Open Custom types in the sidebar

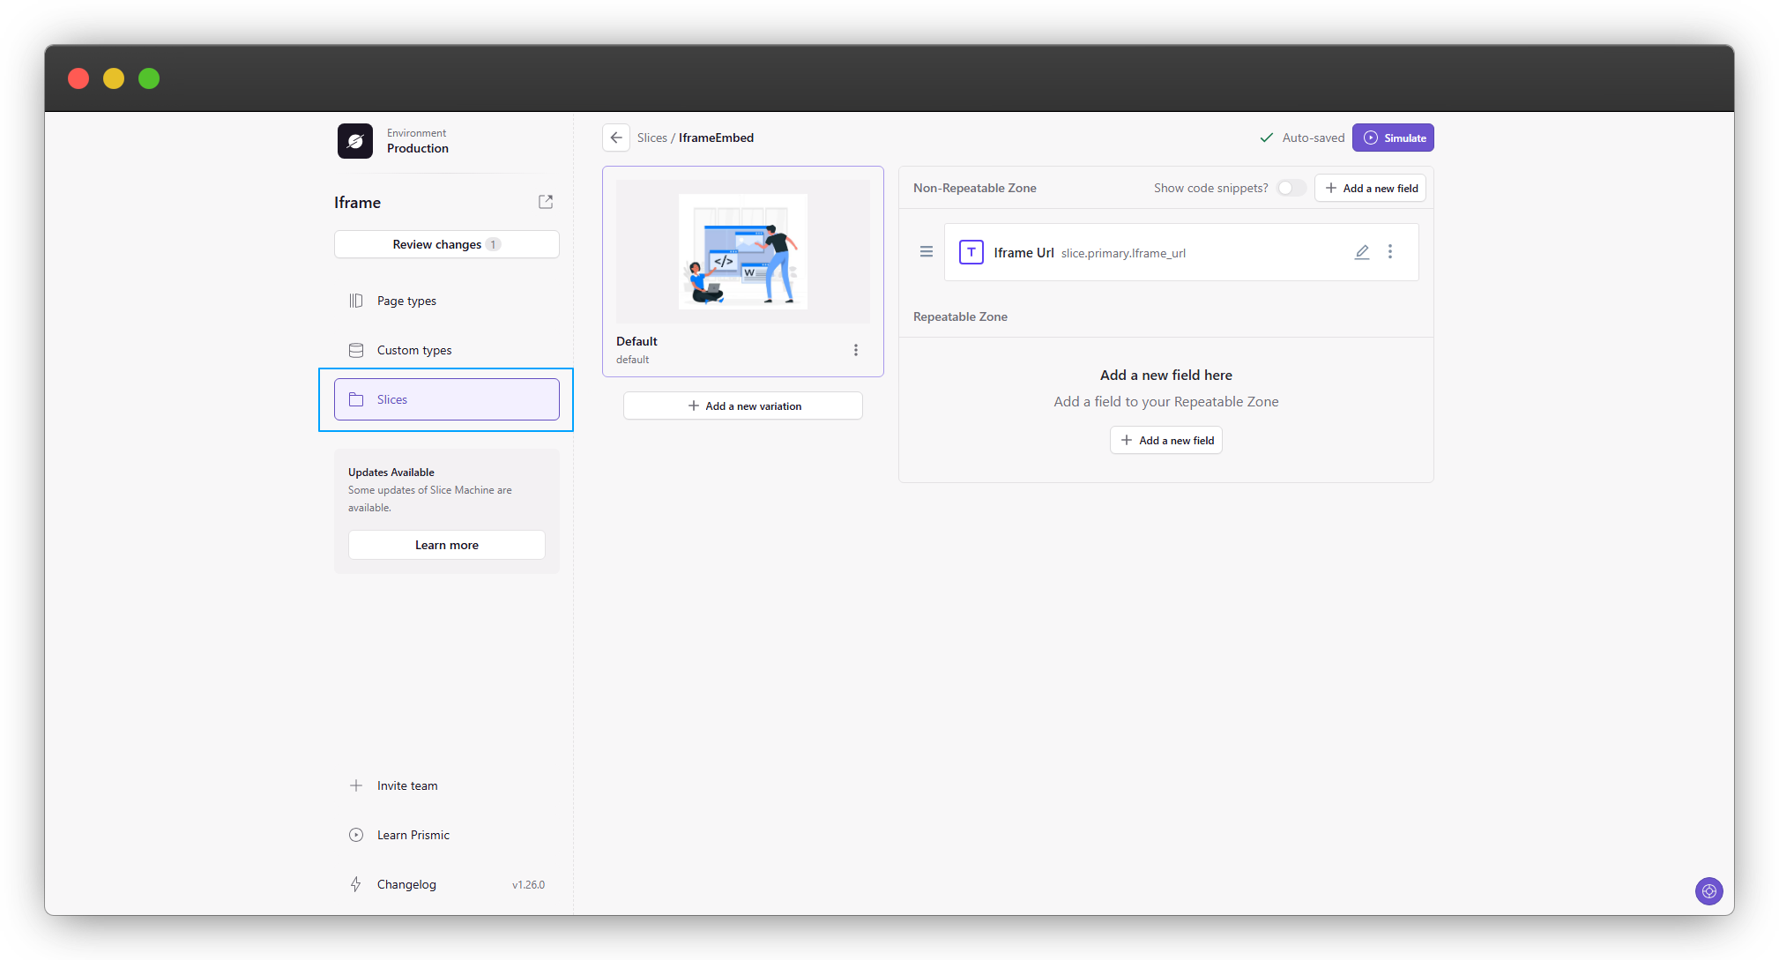pyautogui.click(x=447, y=350)
